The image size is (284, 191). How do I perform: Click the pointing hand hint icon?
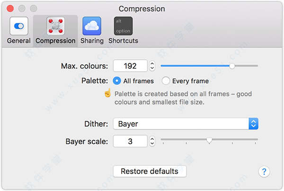coord(108,93)
